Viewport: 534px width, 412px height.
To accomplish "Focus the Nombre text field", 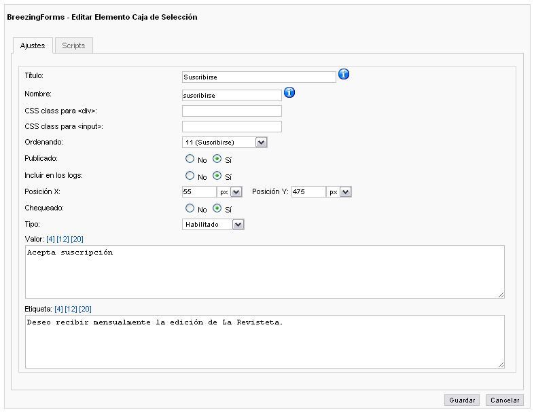I will tap(232, 95).
